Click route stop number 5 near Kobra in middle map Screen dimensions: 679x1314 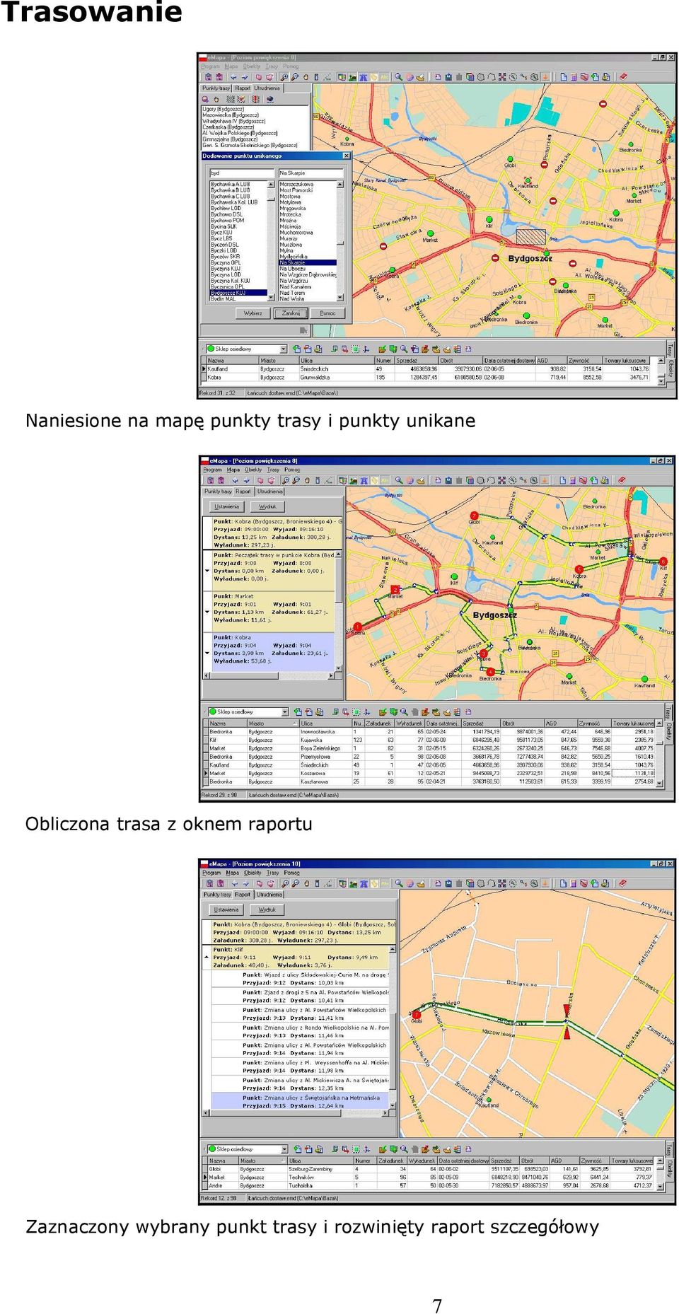tap(579, 569)
